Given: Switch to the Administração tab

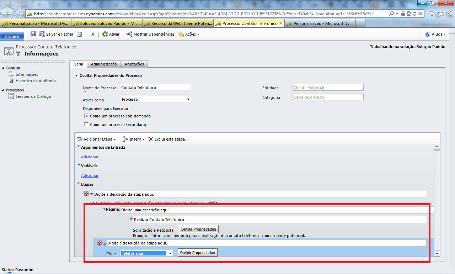Looking at the screenshot, I should [104, 64].
